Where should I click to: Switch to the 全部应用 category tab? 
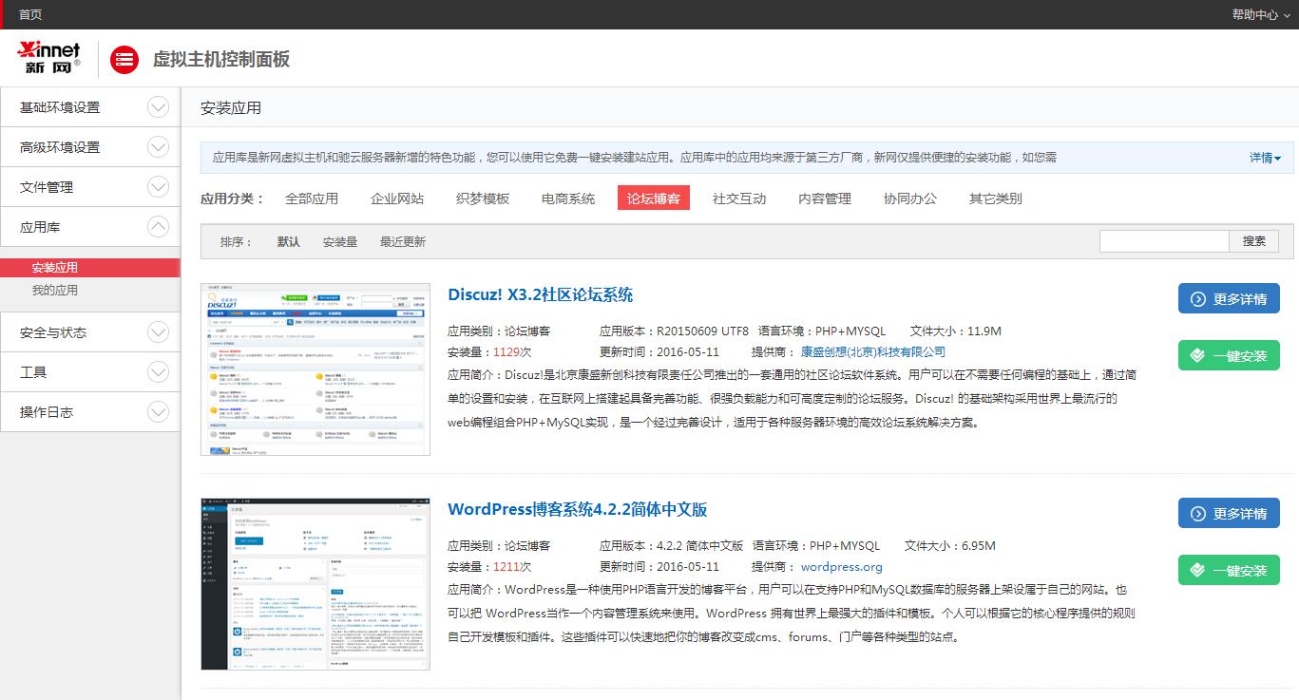(x=312, y=198)
